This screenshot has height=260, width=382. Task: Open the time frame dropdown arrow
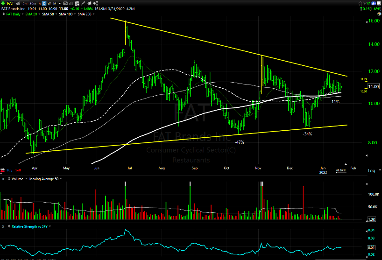point(60,3)
